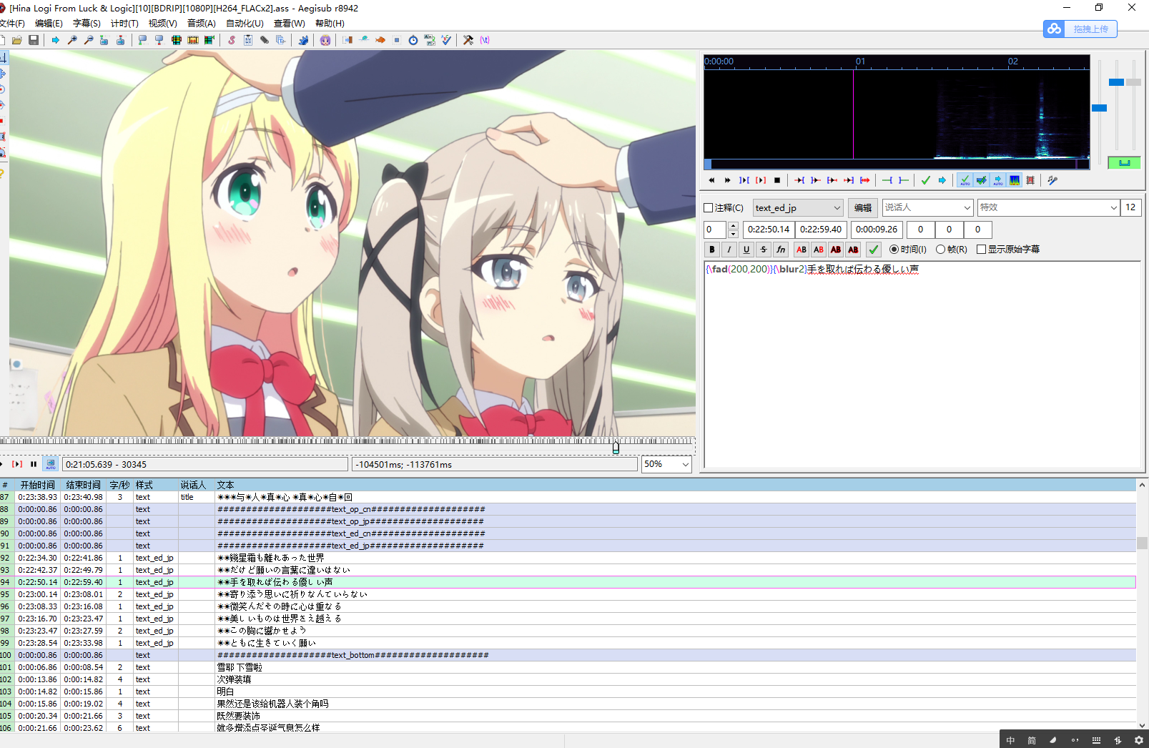
Task: Open the fonts collector icon
Action: (x=281, y=40)
